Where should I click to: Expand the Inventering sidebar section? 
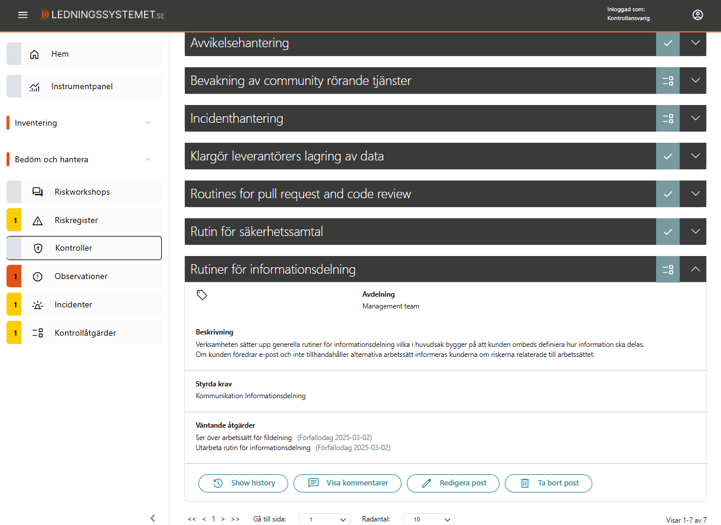148,123
